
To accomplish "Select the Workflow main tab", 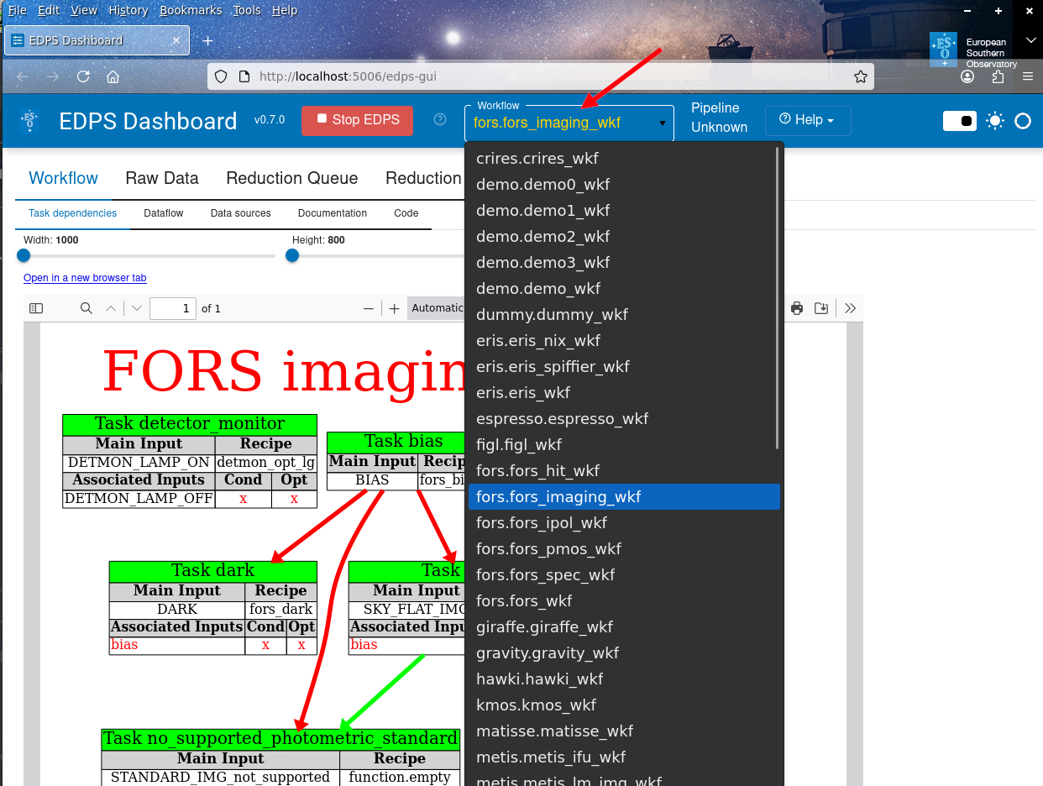I will 64,178.
